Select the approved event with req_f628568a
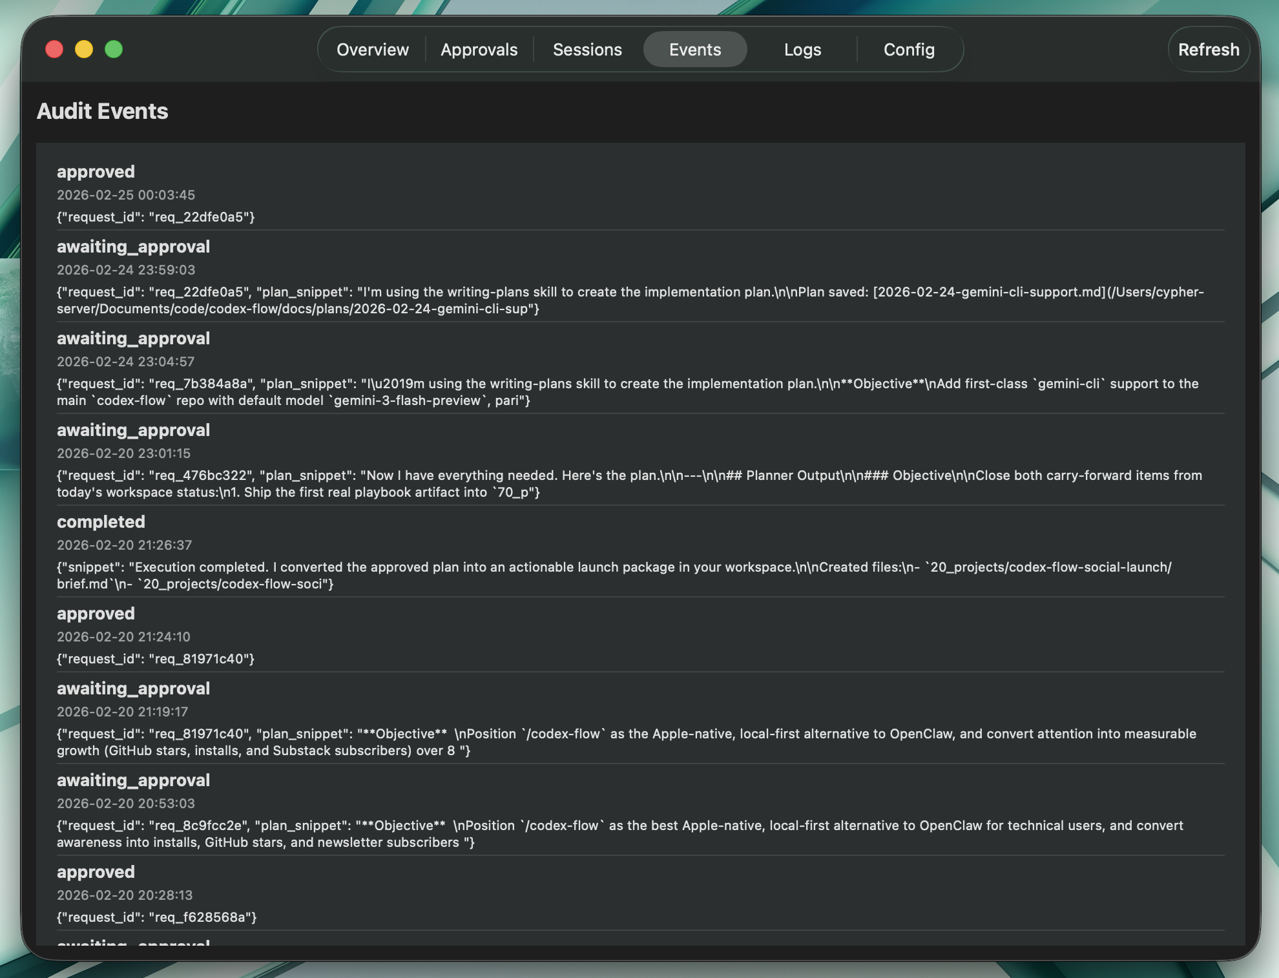This screenshot has height=978, width=1279. [x=96, y=871]
